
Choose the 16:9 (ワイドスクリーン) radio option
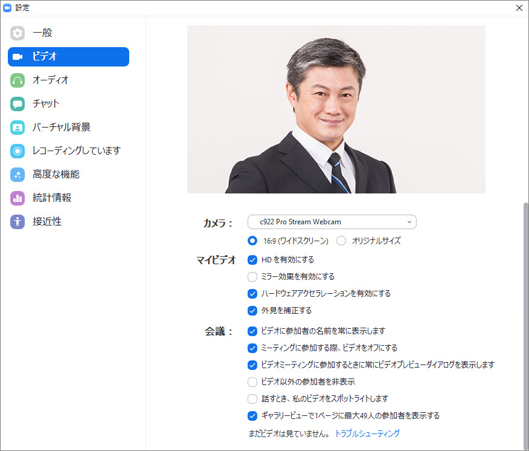pyautogui.click(x=252, y=241)
